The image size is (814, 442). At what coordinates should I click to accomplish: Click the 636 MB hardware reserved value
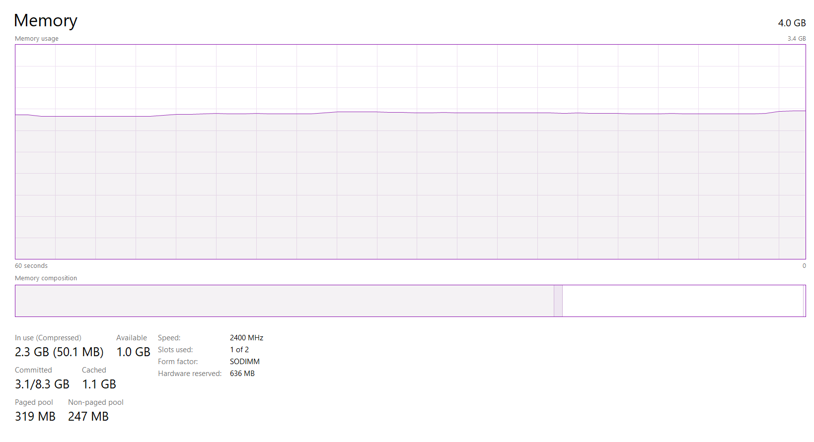point(242,374)
